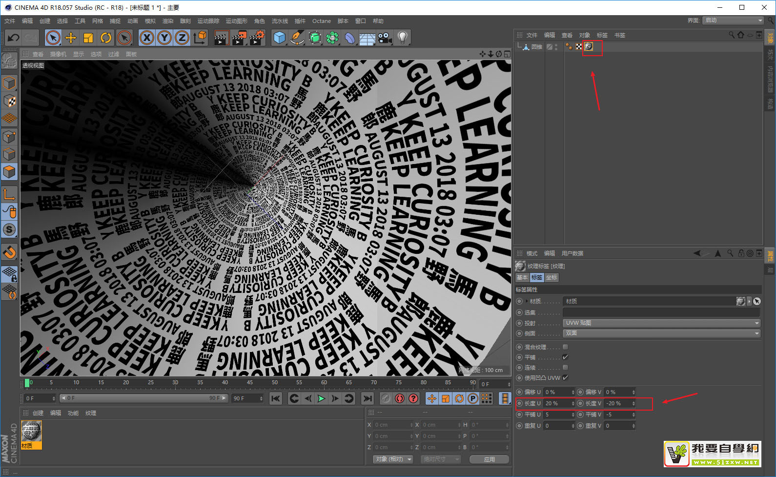Image resolution: width=776 pixels, height=477 pixels.
Task: Select the 圆锥 object in Object Manager
Action: [x=537, y=47]
